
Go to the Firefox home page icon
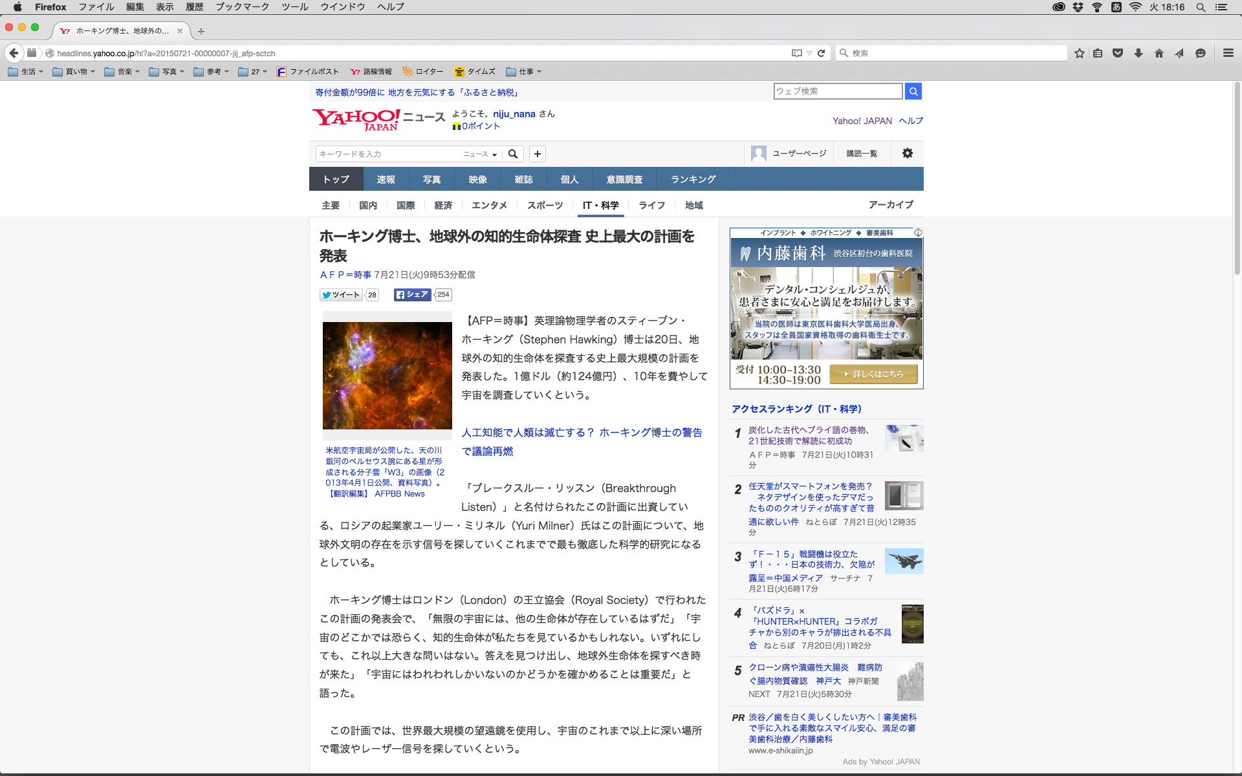coord(1159,53)
